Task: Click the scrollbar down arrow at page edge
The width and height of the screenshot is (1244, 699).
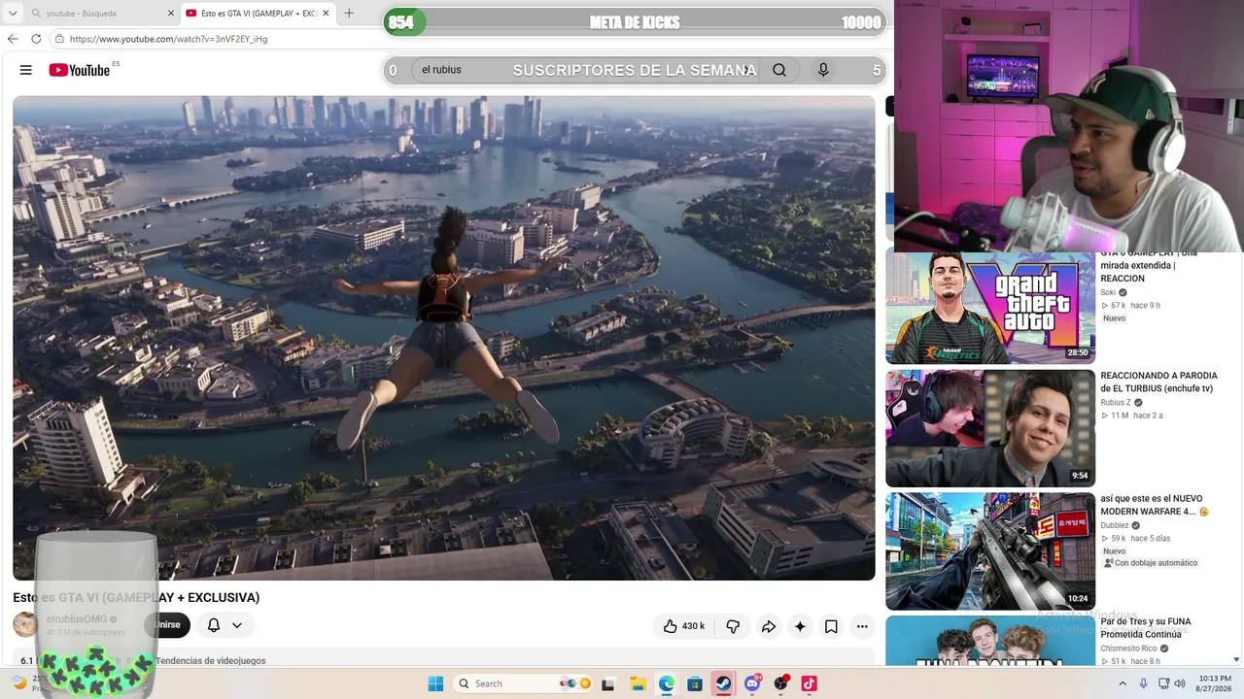Action: 1236,660
